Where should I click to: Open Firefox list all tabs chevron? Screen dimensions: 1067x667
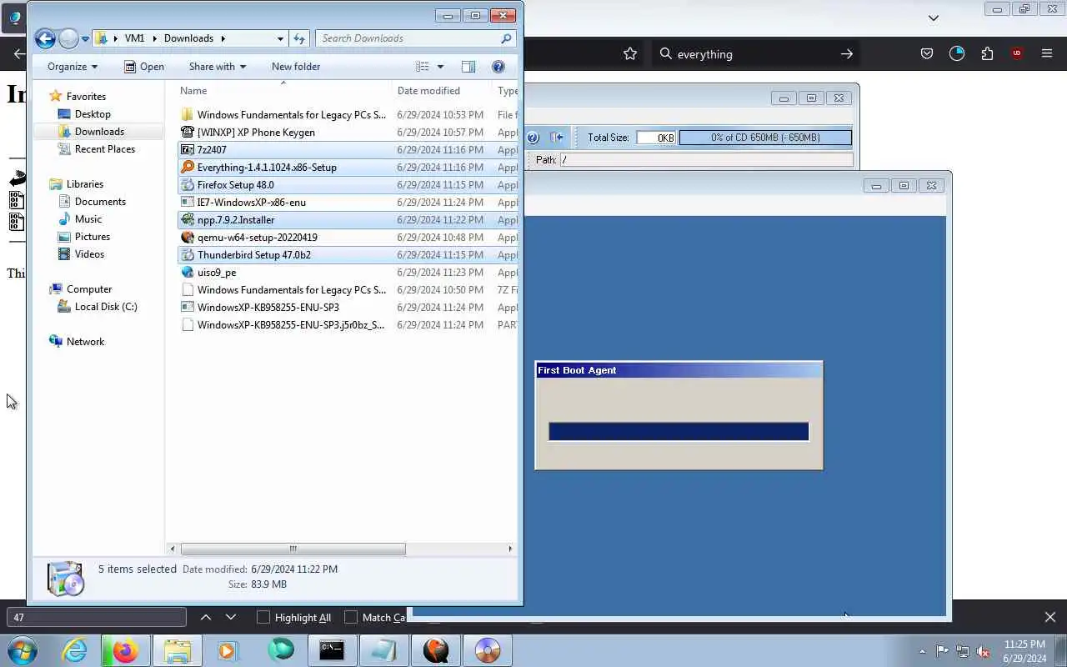pyautogui.click(x=934, y=18)
